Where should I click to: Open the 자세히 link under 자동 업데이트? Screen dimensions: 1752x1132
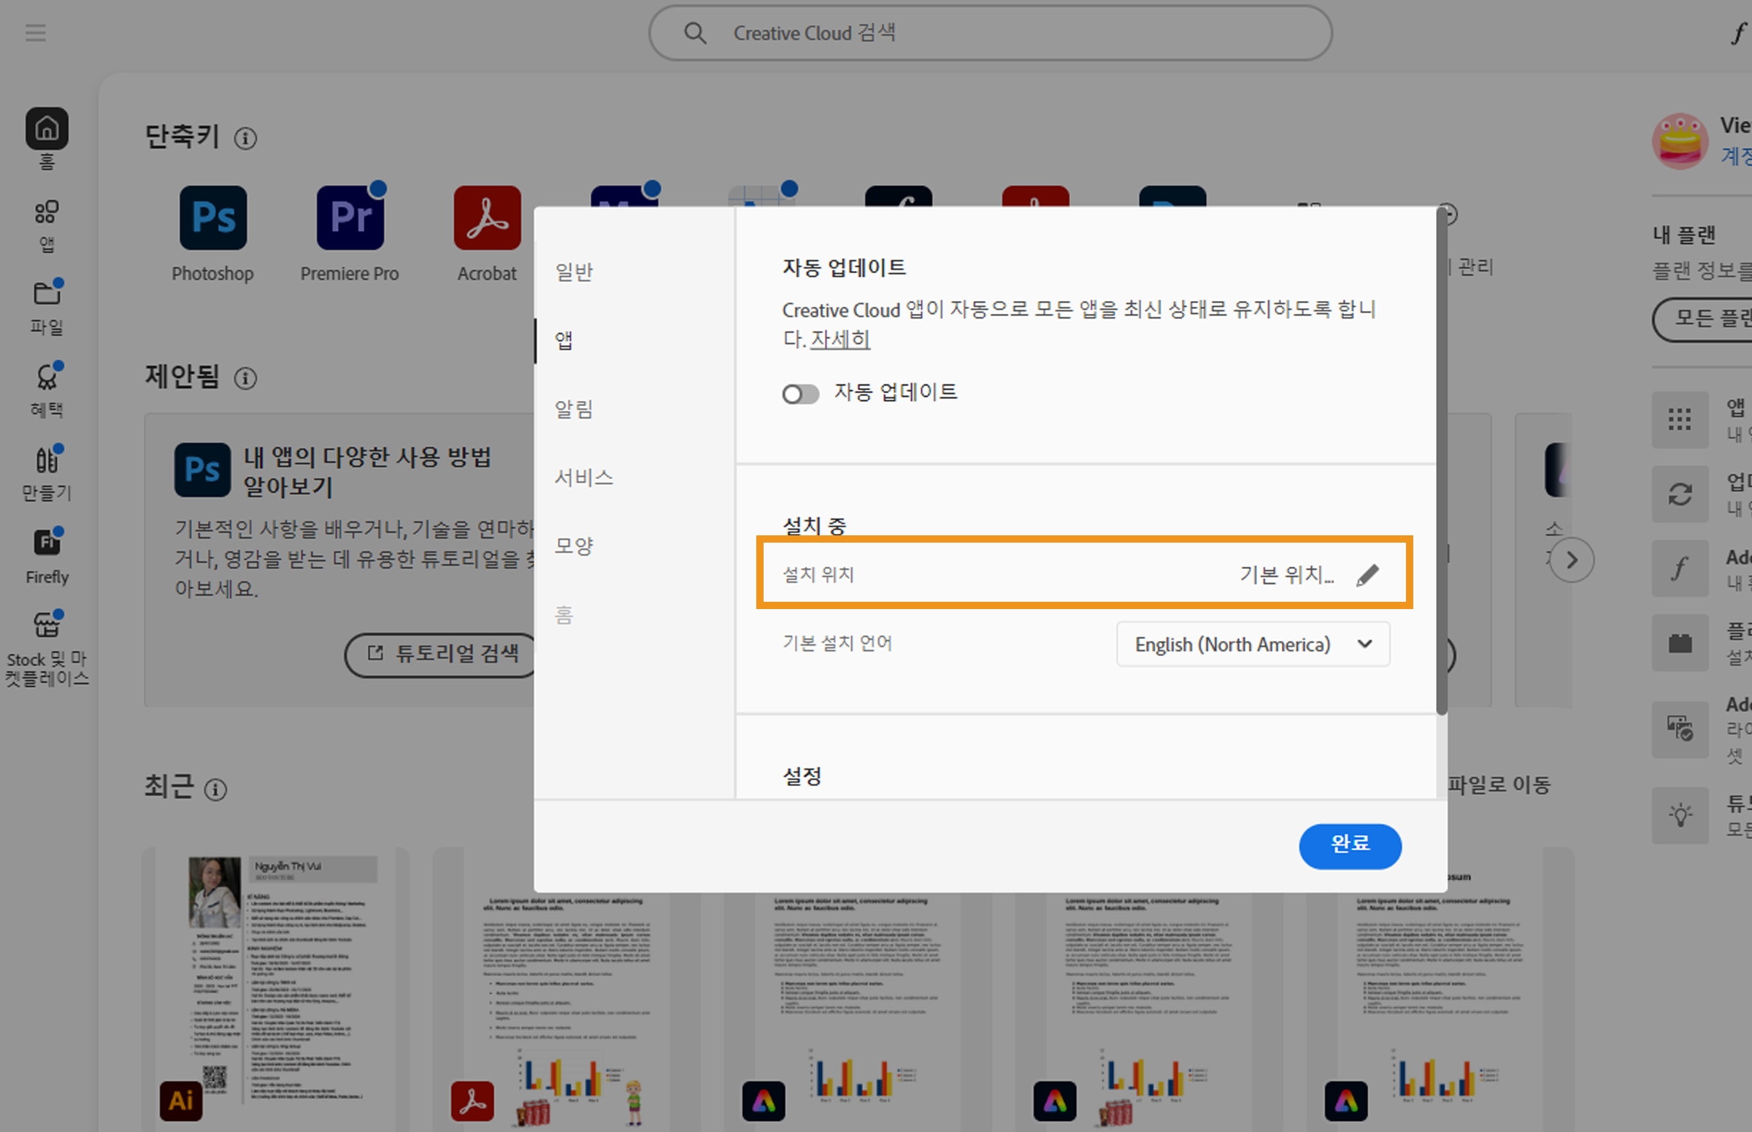coord(839,340)
